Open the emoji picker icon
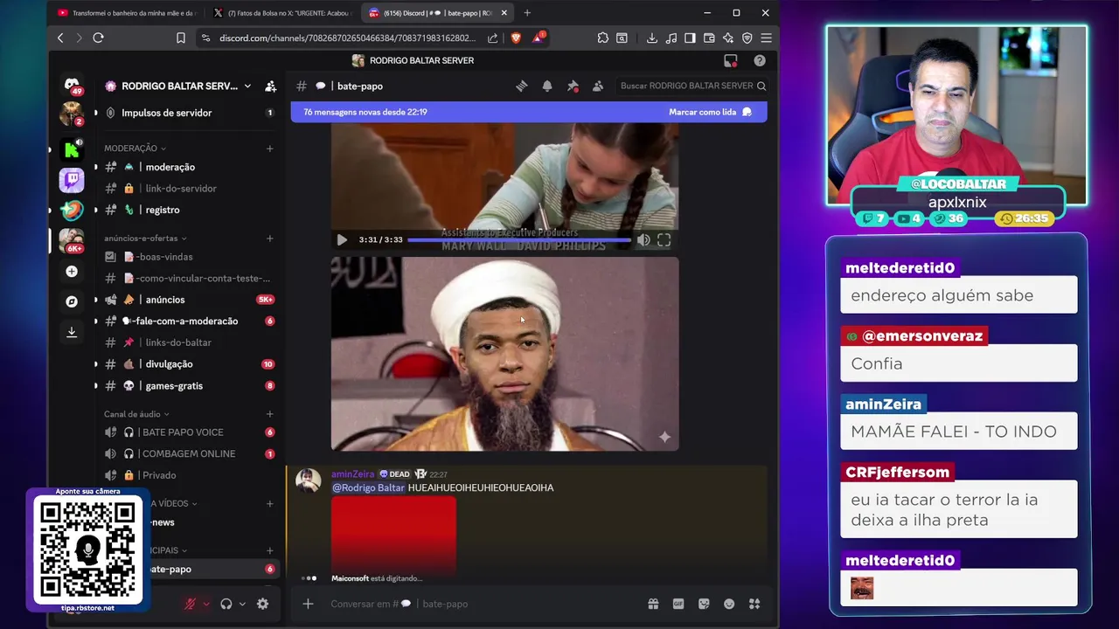Image resolution: width=1119 pixels, height=629 pixels. tap(729, 604)
